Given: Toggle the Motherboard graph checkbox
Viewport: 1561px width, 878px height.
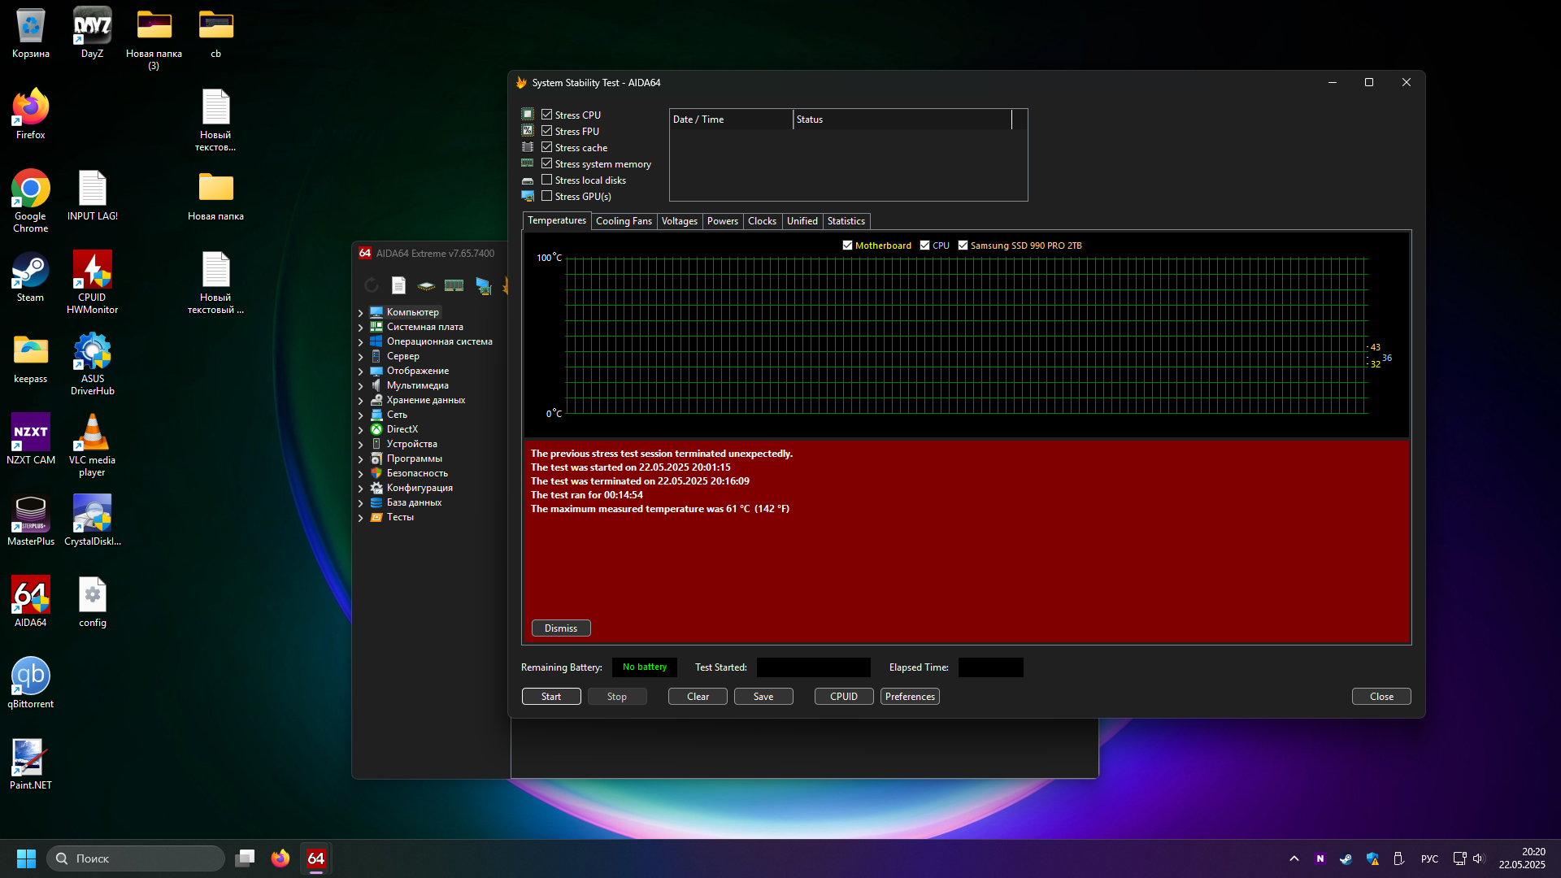Looking at the screenshot, I should pos(847,246).
